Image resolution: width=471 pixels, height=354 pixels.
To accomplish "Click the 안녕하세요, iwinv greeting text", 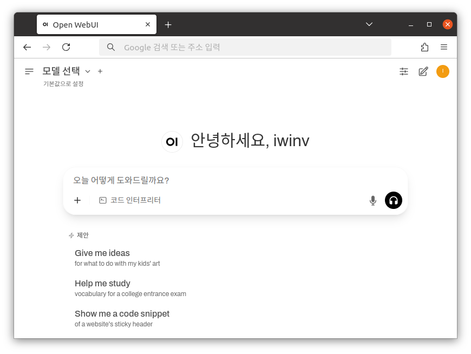I will pos(250,140).
